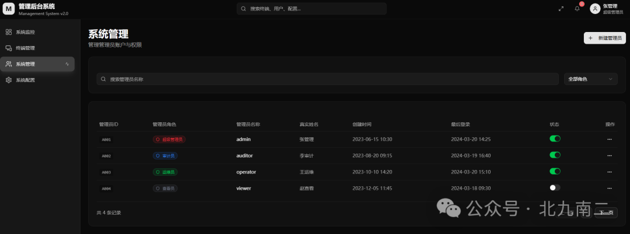Toggle fullscreen with the expand arrows icon
The height and width of the screenshot is (234, 630).
click(561, 9)
